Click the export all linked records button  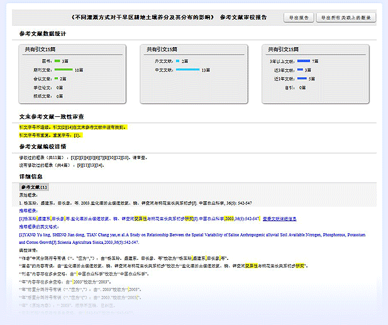pos(346,18)
